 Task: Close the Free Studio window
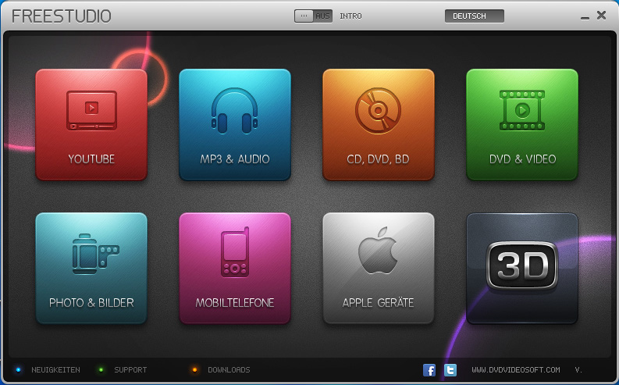point(601,15)
